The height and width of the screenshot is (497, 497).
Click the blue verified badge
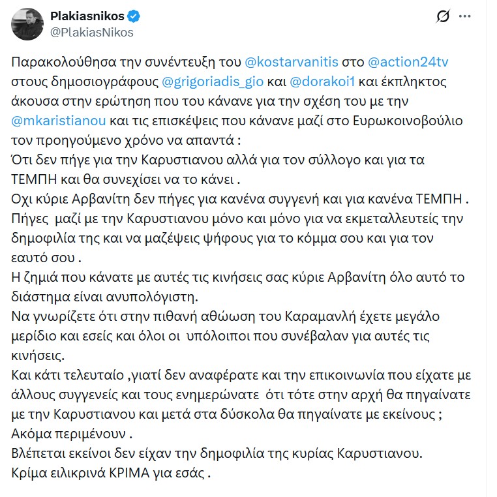tap(135, 17)
